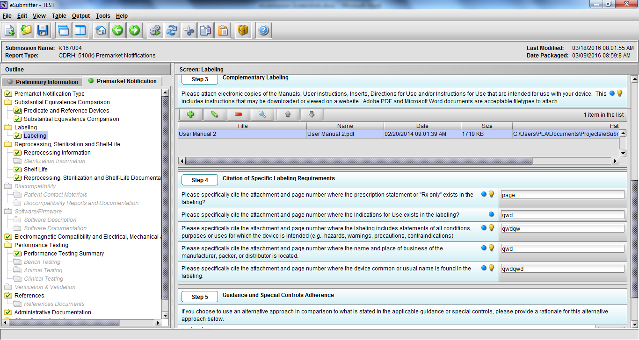Sort attachments by Date column header

coord(422,126)
